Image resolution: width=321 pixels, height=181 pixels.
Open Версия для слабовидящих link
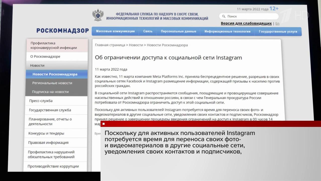pos(246,23)
